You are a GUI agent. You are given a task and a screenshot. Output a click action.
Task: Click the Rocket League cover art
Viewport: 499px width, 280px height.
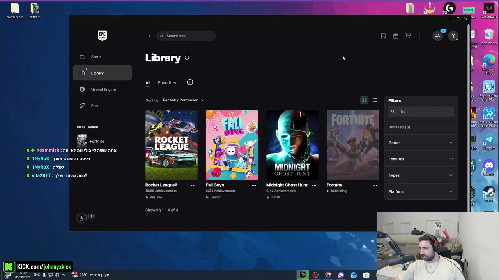pyautogui.click(x=172, y=145)
